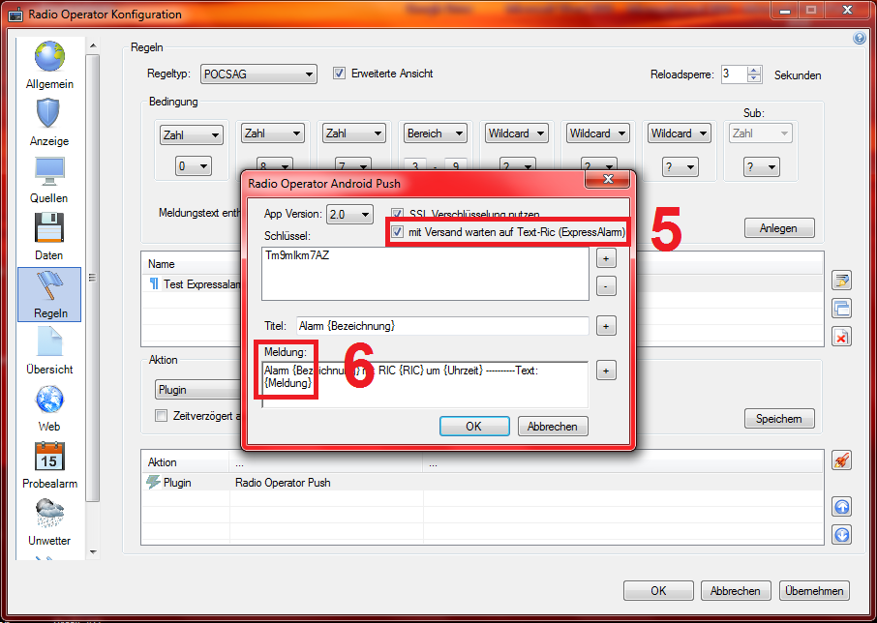Add key with plus button beside Schlüssel

pyautogui.click(x=606, y=258)
